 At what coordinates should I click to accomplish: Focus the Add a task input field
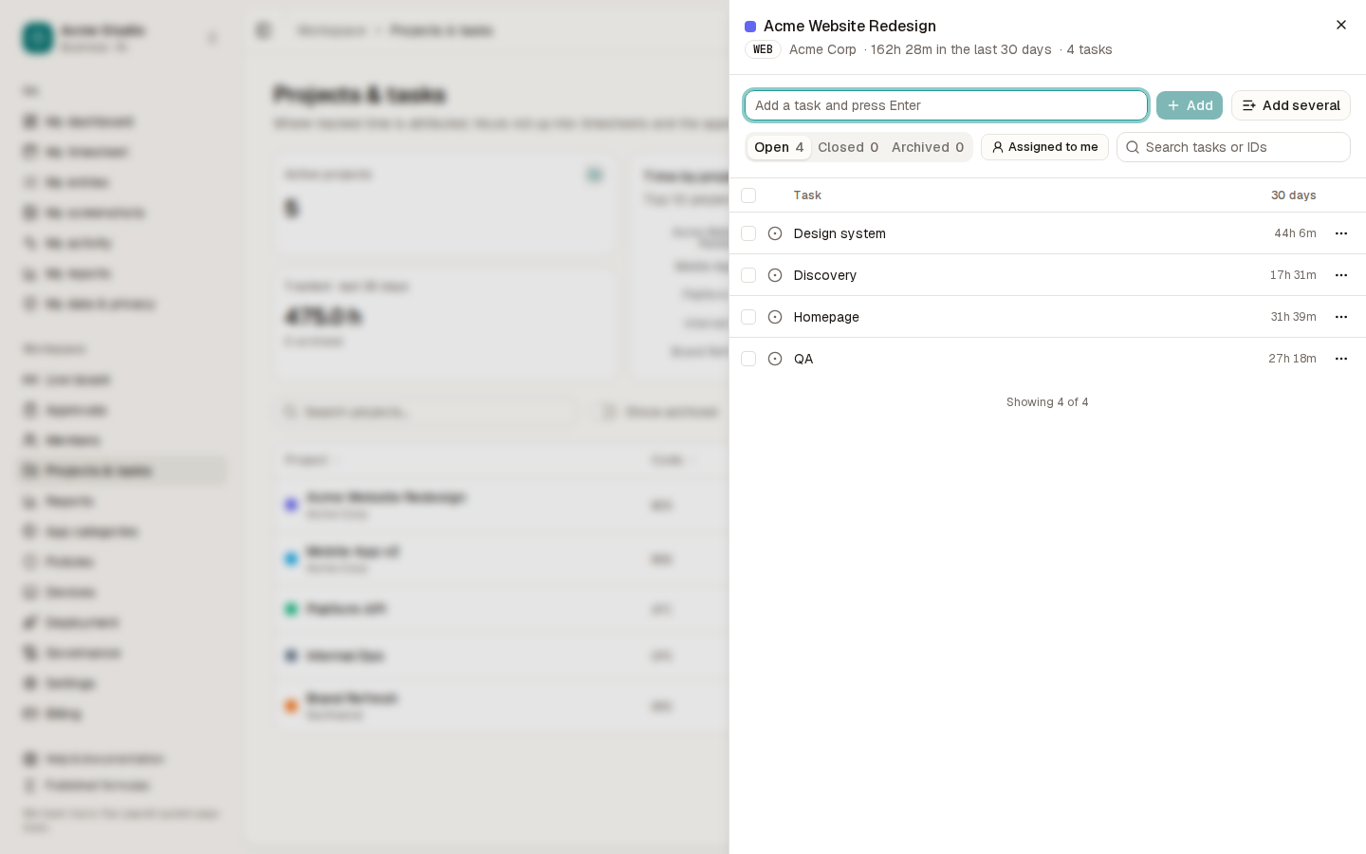946,105
